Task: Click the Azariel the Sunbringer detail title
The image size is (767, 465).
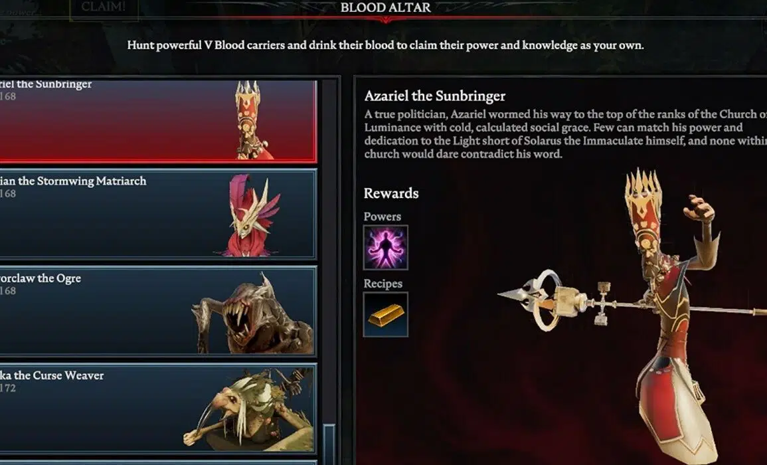Action: tap(435, 96)
